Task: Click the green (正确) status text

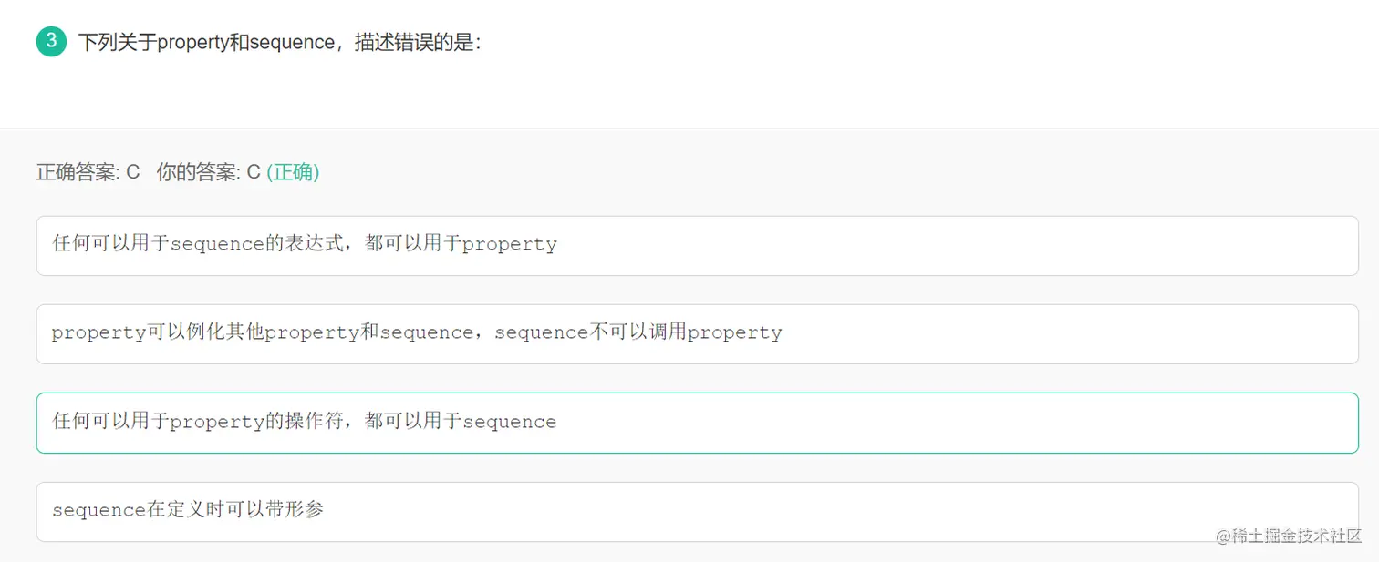Action: [x=293, y=172]
